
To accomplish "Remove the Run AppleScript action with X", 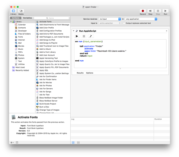I will pyautogui.click(x=166, y=31).
